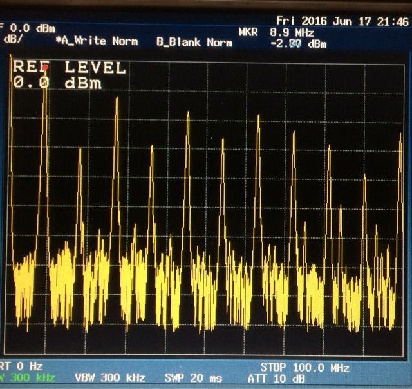Click the 'dB/' scale label
This screenshot has width=412, height=389.
click(x=13, y=39)
